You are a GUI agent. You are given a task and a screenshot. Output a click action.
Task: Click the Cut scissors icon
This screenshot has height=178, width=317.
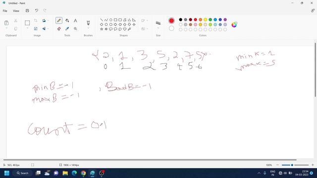(15, 20)
